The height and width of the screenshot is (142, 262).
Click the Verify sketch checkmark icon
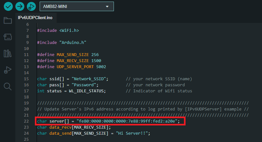tap(8, 6)
